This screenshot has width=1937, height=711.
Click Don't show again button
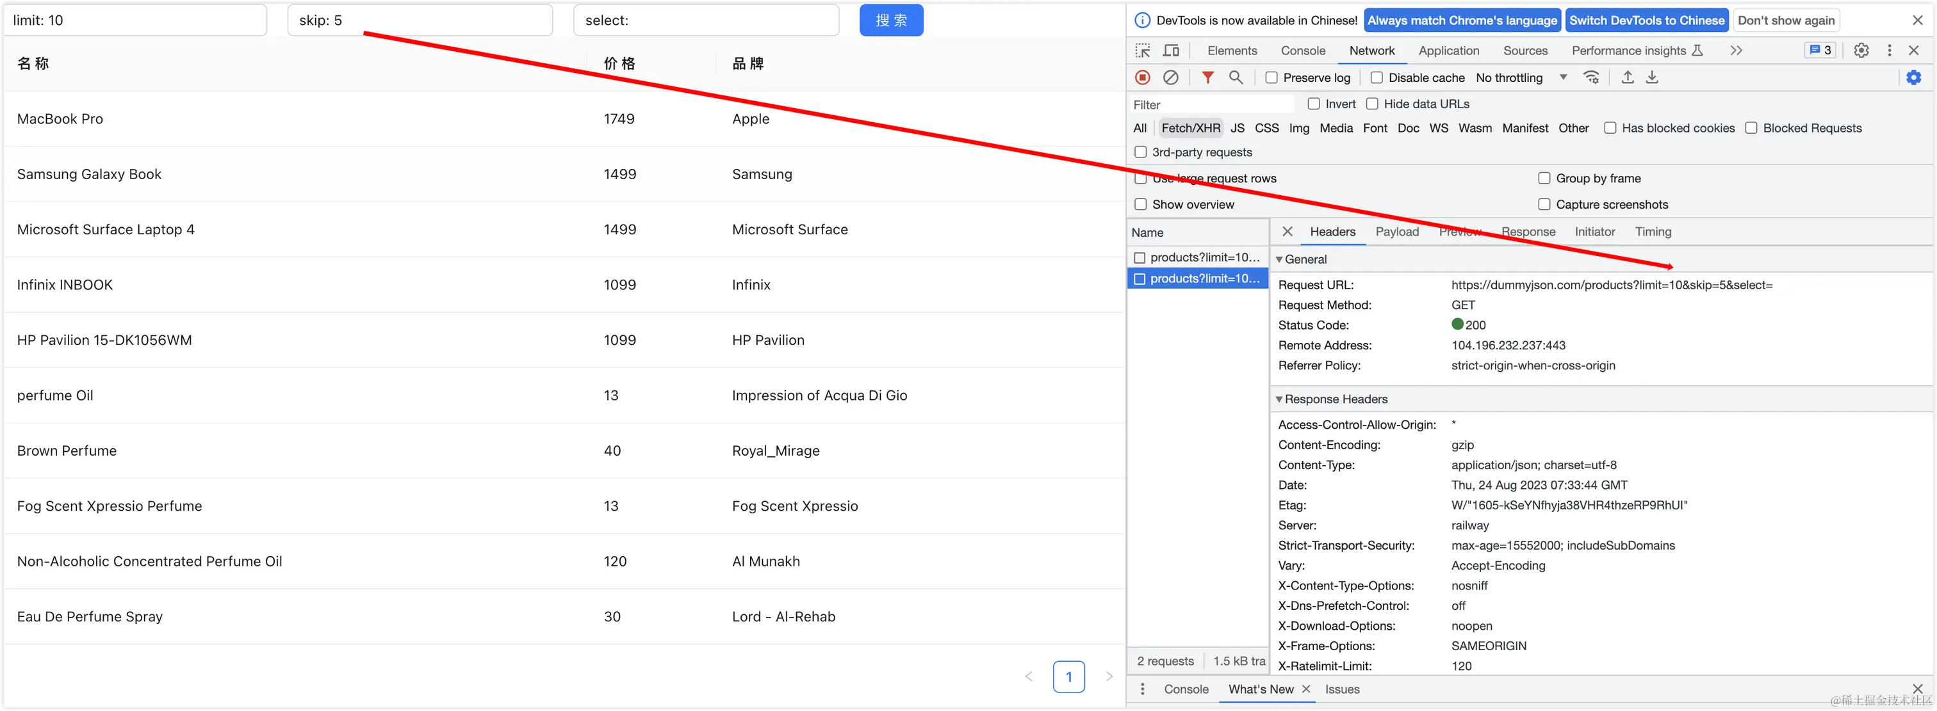click(x=1786, y=20)
